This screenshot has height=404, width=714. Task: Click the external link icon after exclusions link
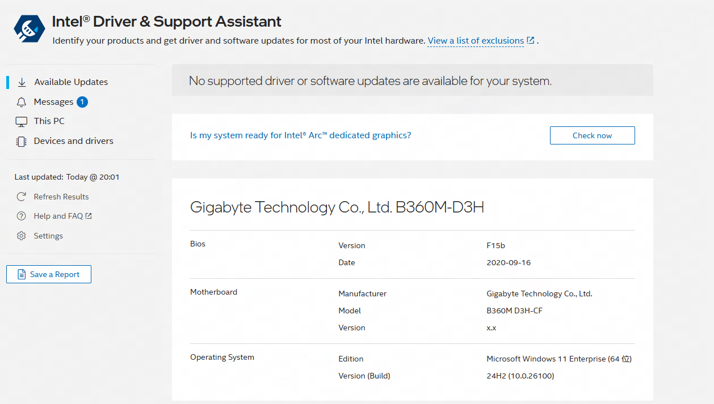pos(531,40)
